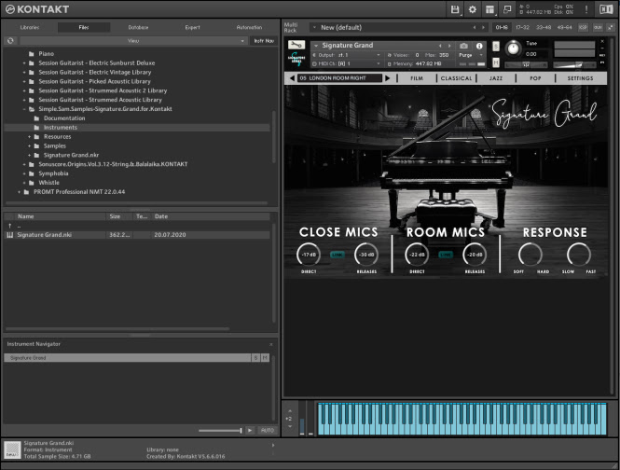Load previous instrument arrow beside Signature Grand

pos(440,46)
